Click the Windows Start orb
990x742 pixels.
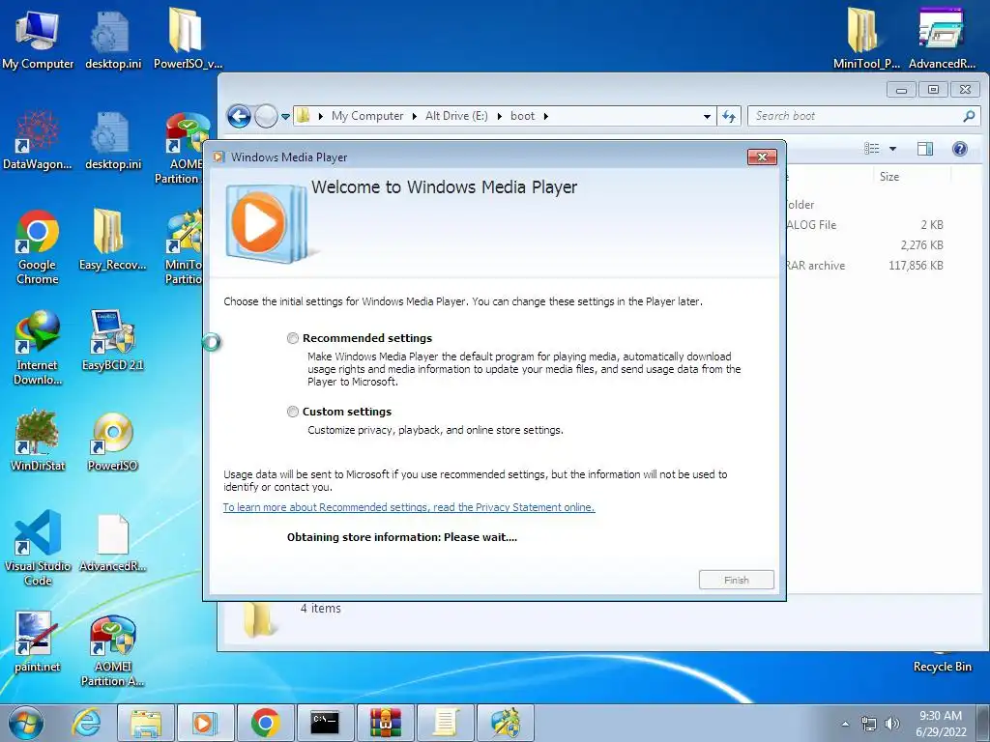tap(26, 723)
